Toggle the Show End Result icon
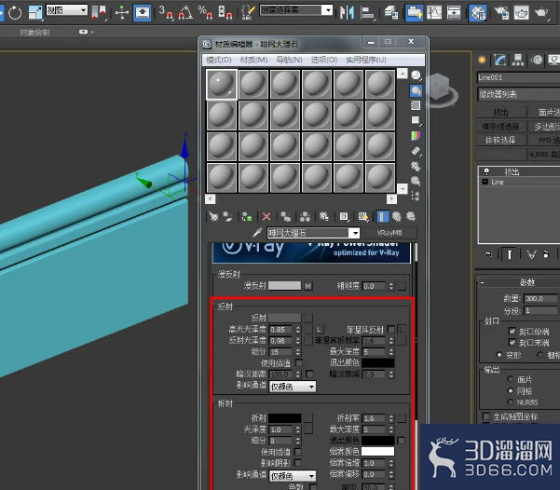This screenshot has height=490, width=560. pyautogui.click(x=383, y=216)
